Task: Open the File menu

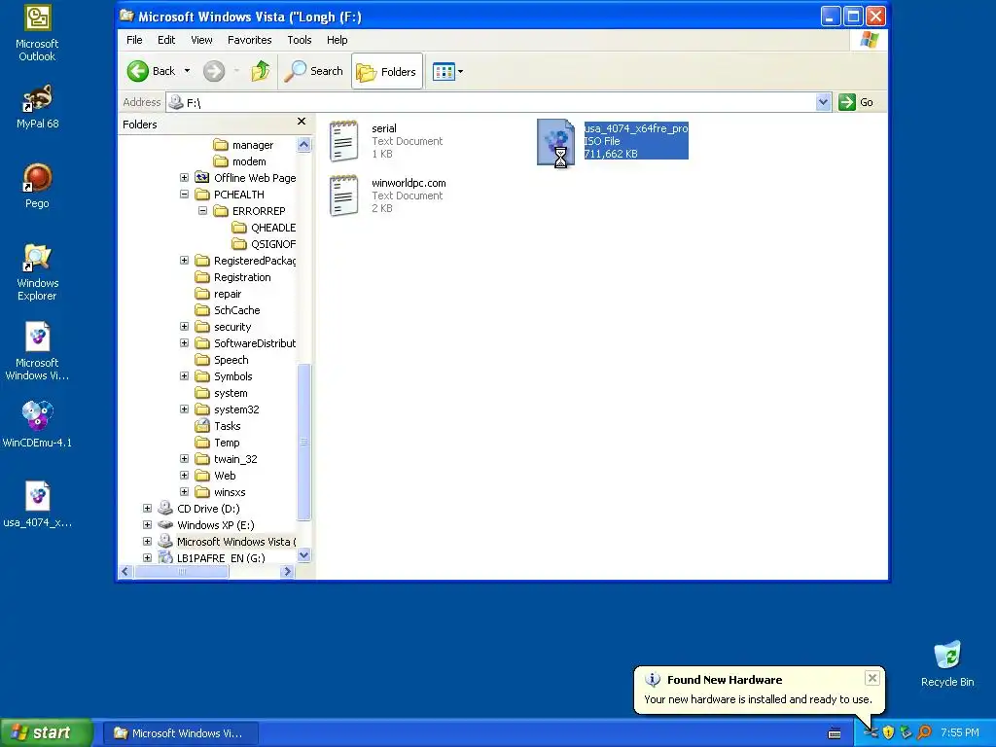Action: 134,40
